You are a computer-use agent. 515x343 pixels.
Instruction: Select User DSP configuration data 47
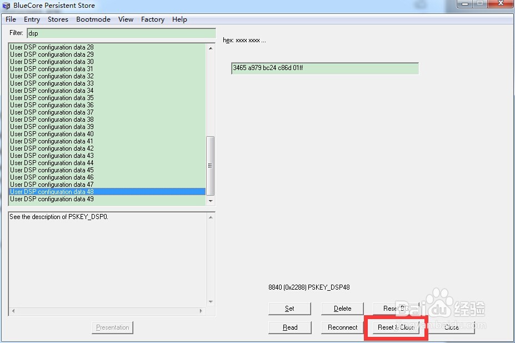click(x=107, y=185)
